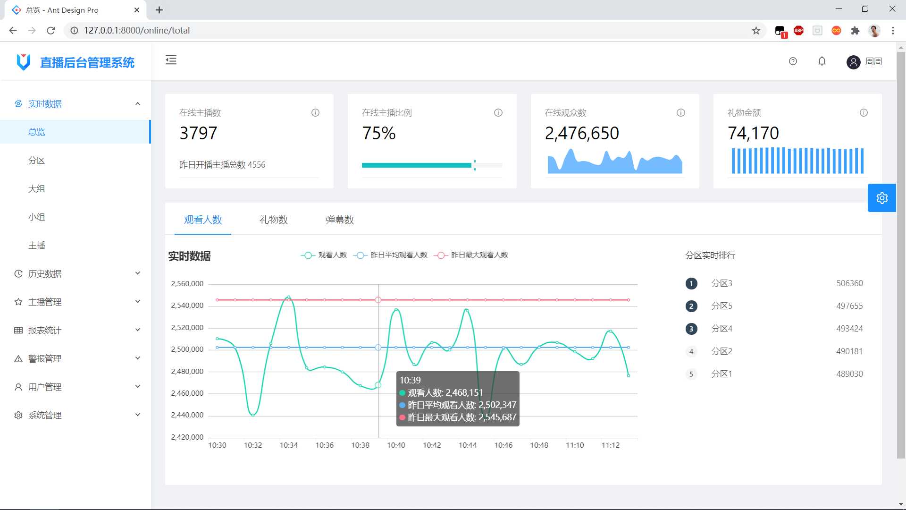Image resolution: width=906 pixels, height=510 pixels.
Task: Reload the page in the browser
Action: [51, 31]
